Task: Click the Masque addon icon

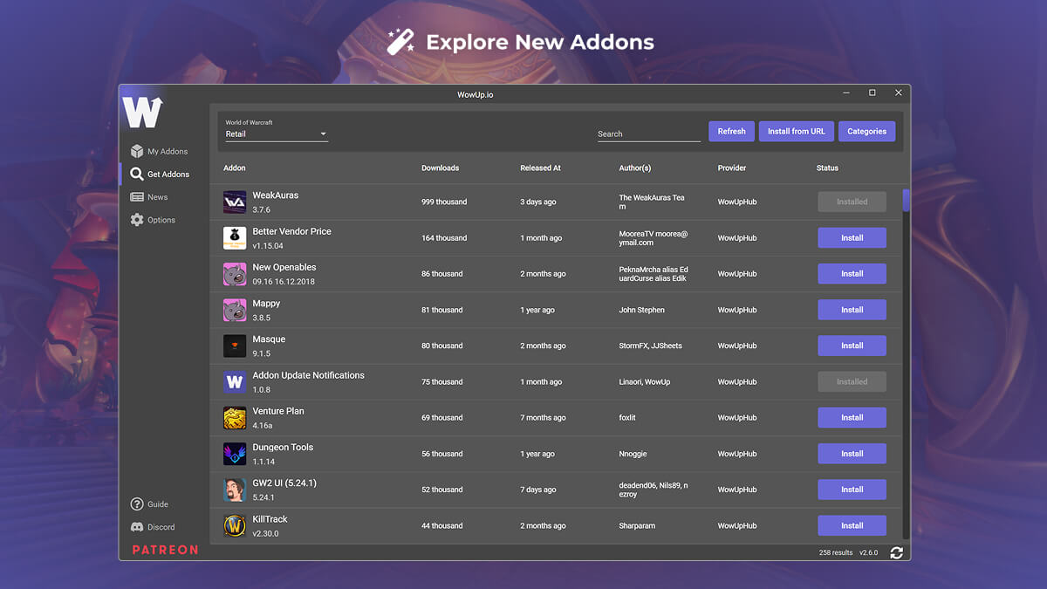Action: 235,346
